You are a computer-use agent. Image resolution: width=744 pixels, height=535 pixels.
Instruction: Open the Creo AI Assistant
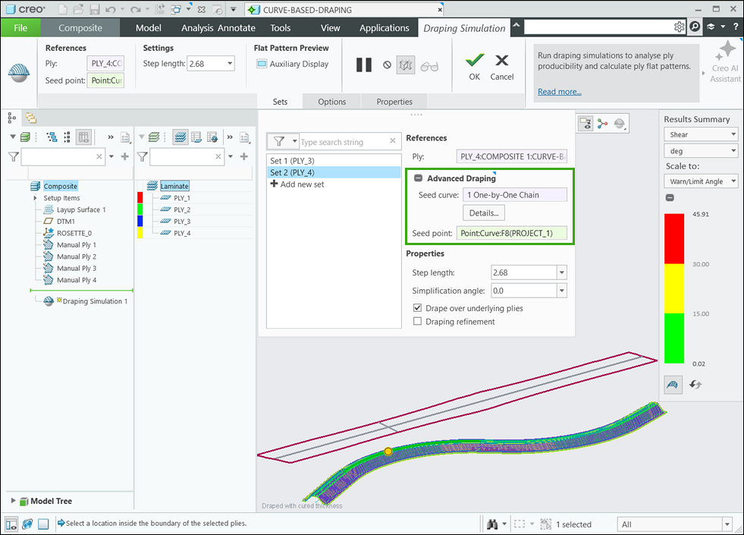726,62
